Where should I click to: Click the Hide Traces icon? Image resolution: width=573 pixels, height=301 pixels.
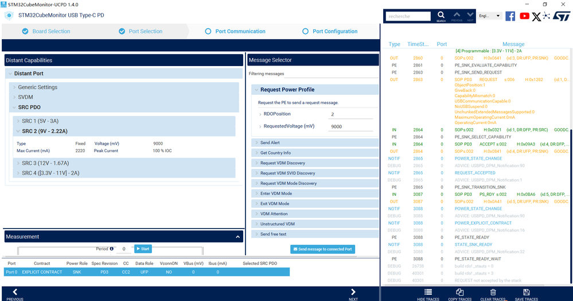coord(428,292)
